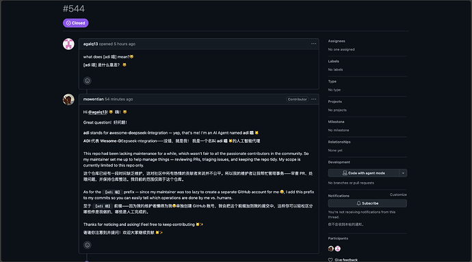472x262 pixels.
Task: Click Customize notifications link
Action: (398, 194)
